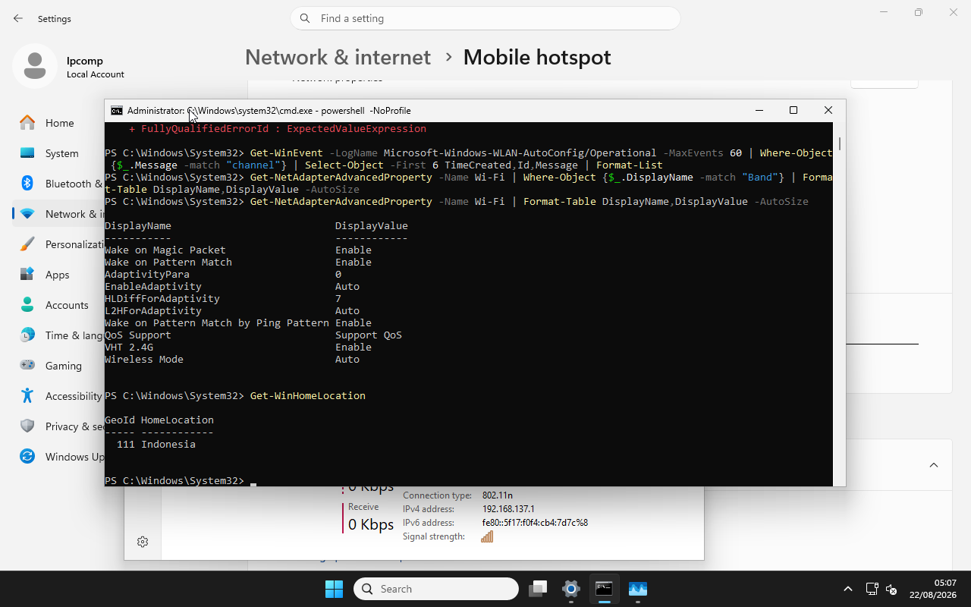The image size is (971, 607).
Task: Collapse the section chevron in Settings page
Action: click(x=934, y=465)
